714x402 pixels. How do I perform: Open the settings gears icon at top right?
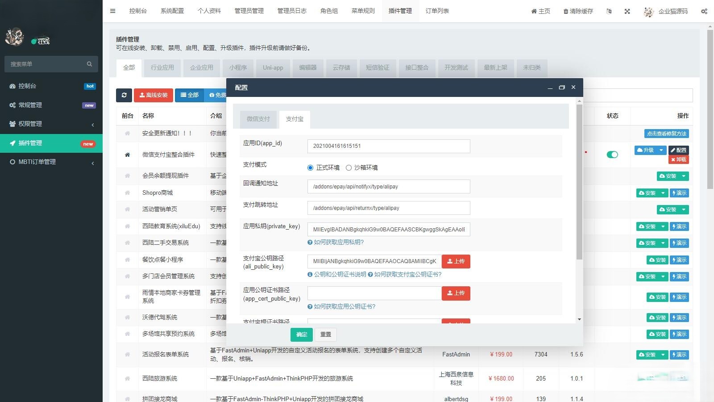tap(704, 11)
